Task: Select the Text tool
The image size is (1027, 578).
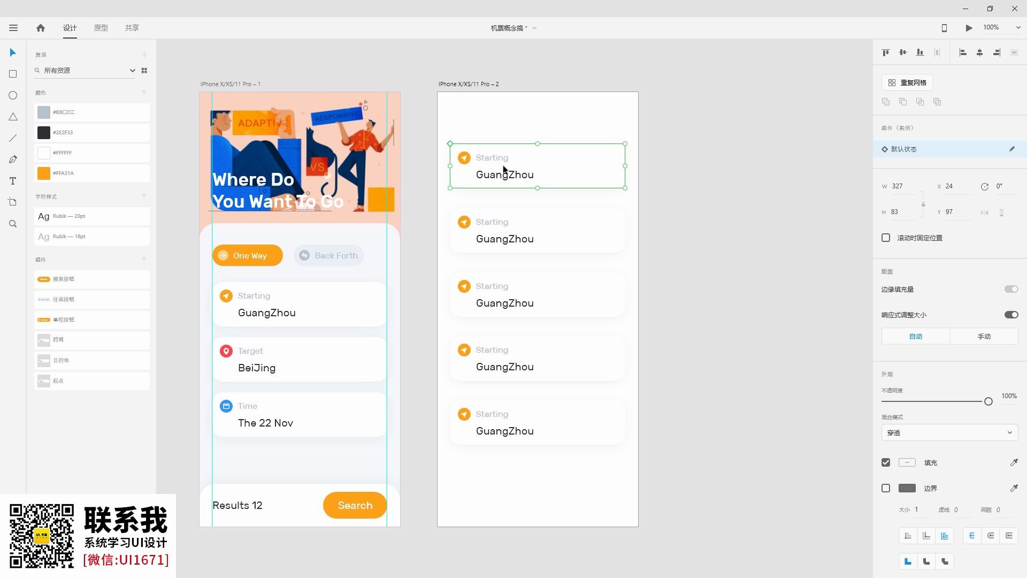Action: (x=13, y=181)
